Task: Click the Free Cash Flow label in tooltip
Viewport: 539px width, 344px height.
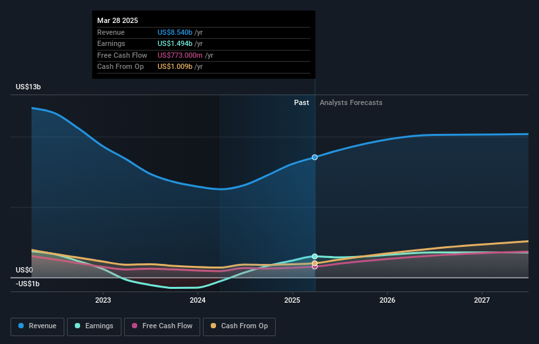Action: coord(122,55)
